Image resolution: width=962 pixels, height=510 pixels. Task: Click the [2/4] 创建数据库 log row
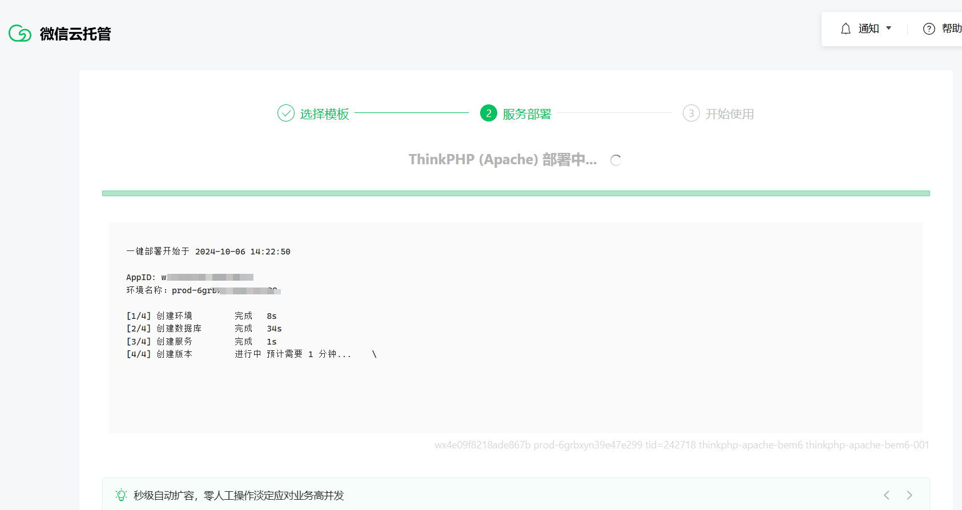click(x=204, y=329)
